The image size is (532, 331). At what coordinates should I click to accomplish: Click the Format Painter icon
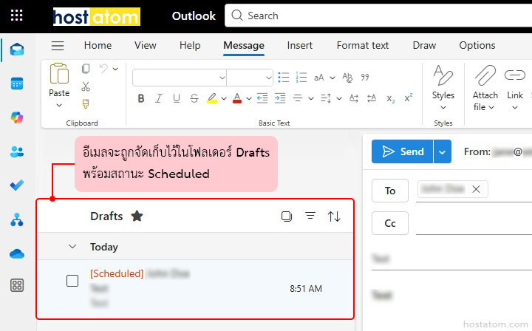coord(86,103)
